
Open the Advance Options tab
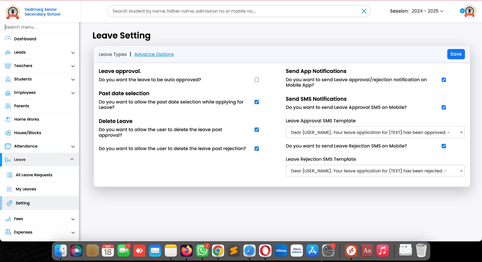point(154,54)
